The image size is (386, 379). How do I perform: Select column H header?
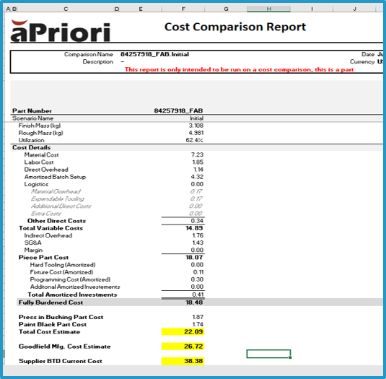(x=268, y=9)
